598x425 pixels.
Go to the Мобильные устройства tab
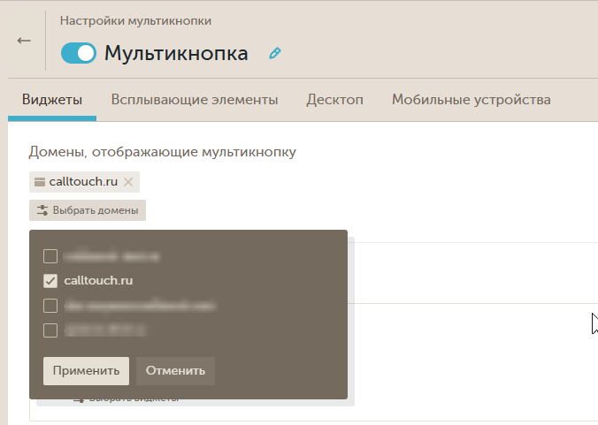(471, 100)
